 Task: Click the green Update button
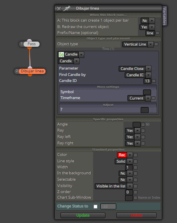(83, 215)
